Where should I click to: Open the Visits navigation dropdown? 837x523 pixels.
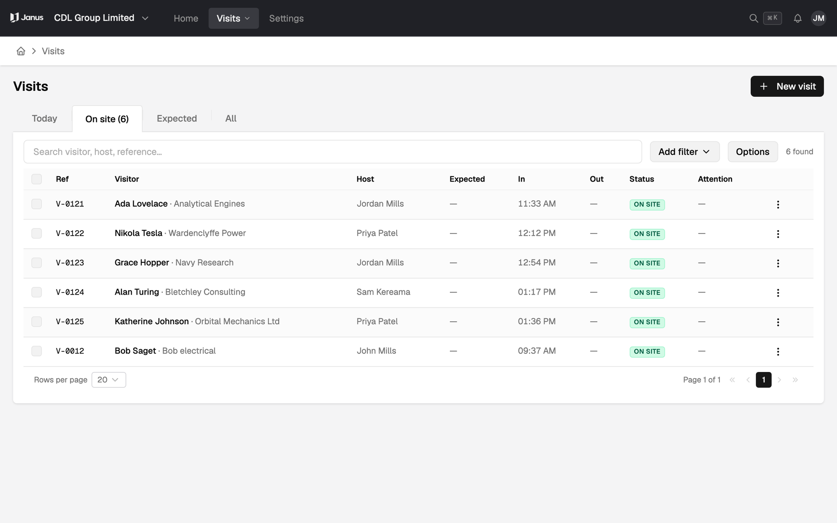tap(234, 18)
